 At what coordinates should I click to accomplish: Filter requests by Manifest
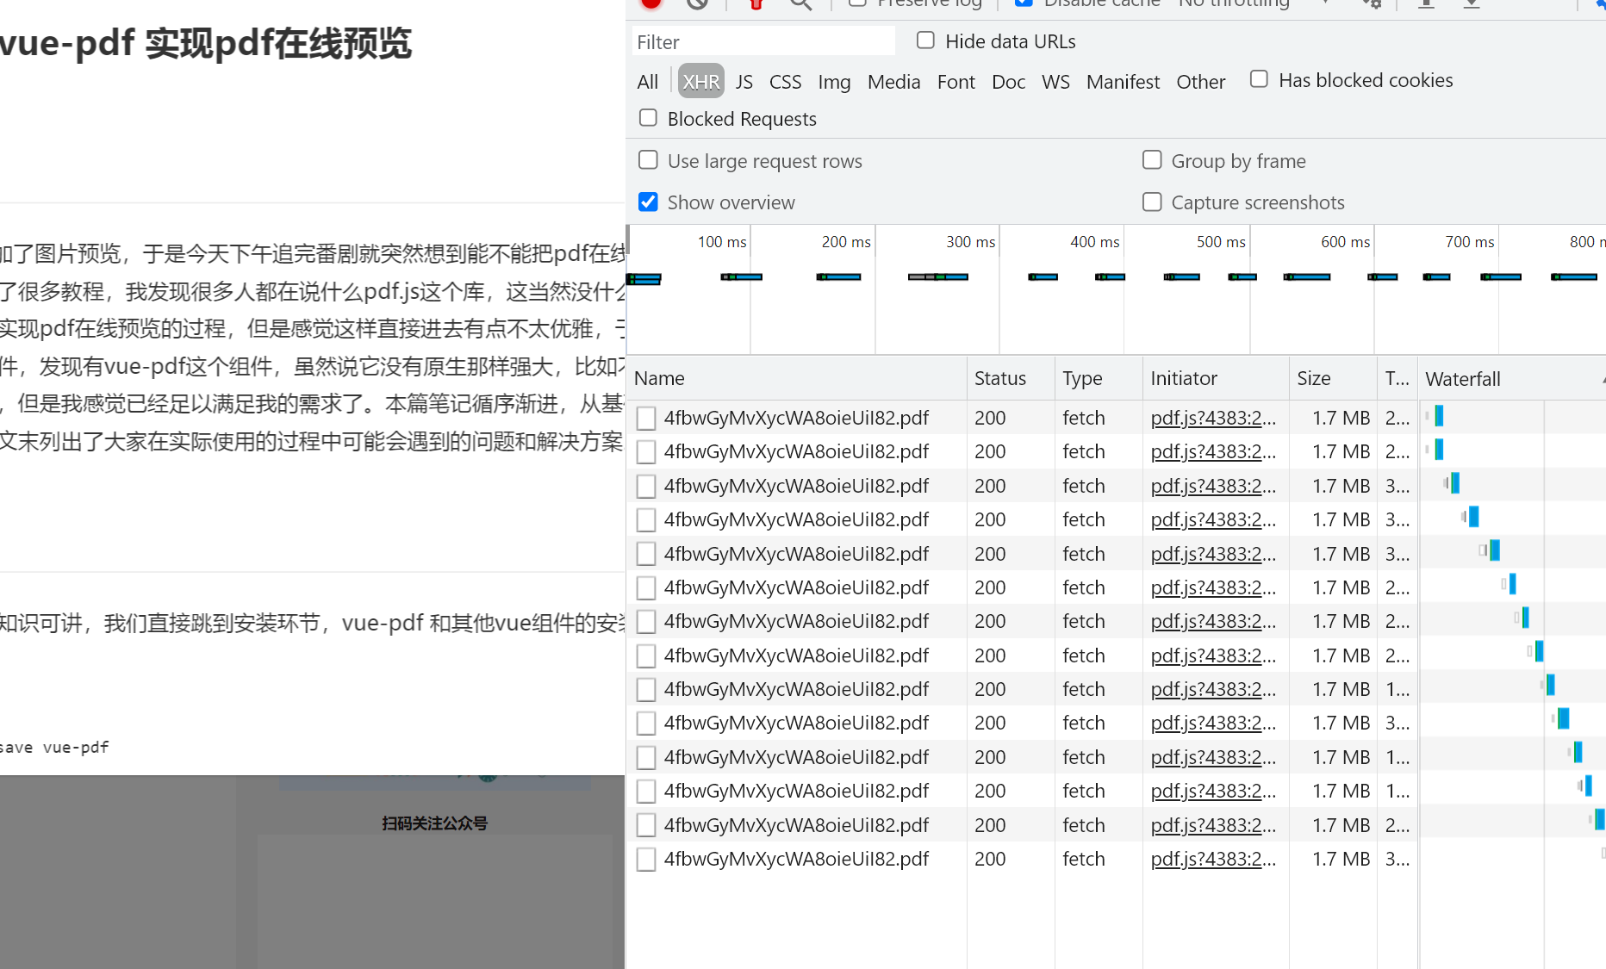(x=1123, y=82)
